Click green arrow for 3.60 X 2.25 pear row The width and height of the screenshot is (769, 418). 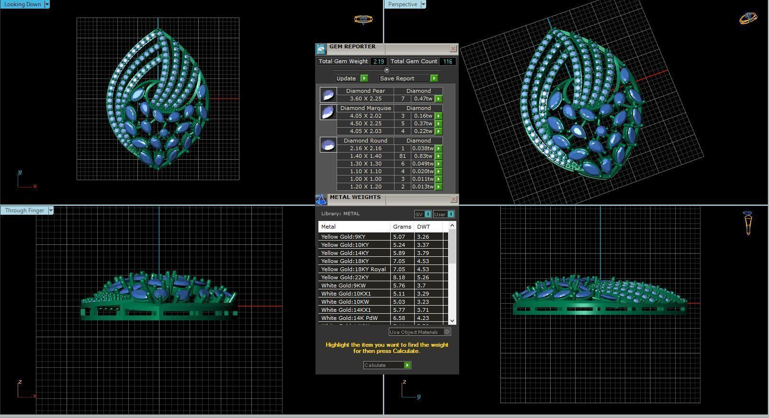tap(438, 99)
